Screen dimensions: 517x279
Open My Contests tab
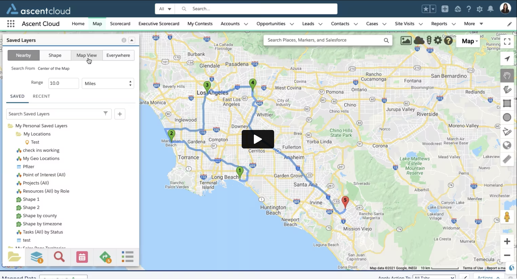[x=200, y=24]
